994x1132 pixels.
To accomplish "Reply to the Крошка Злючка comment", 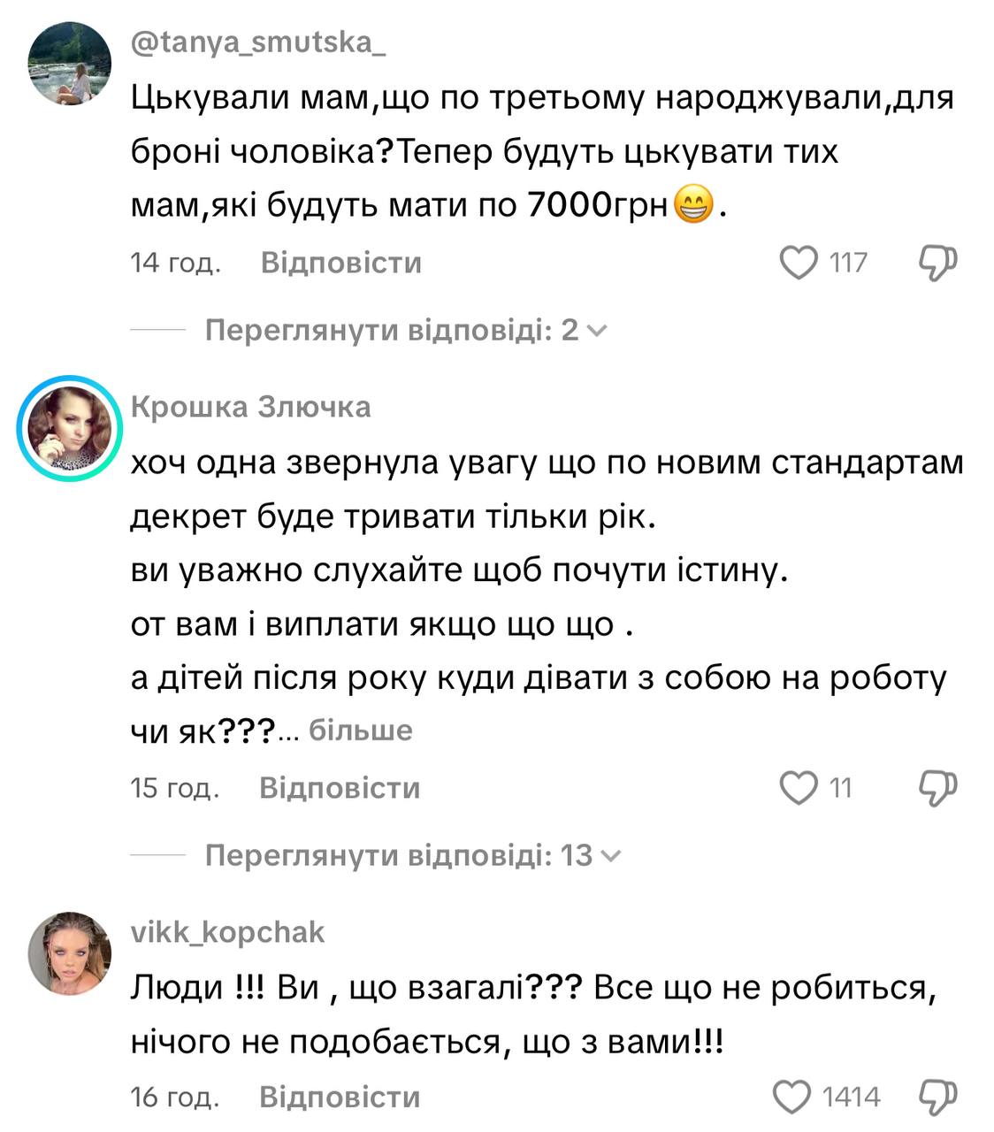I will point(340,787).
